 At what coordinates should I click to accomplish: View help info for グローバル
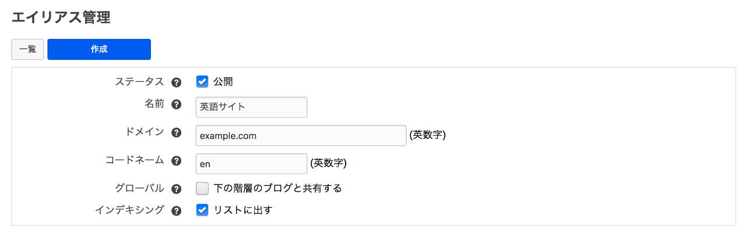click(177, 189)
